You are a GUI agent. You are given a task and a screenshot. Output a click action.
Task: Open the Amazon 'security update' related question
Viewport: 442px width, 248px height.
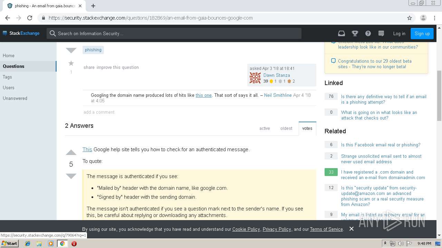point(382,196)
